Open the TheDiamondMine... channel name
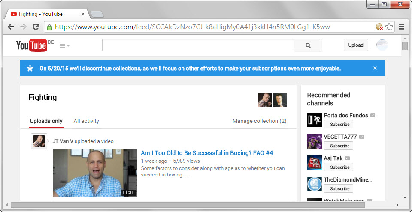Screen dimensions: 412x212 [348, 180]
